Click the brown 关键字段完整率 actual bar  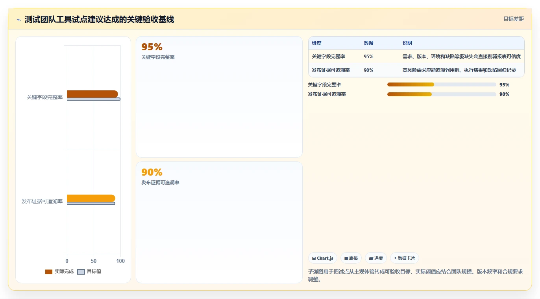point(92,94)
